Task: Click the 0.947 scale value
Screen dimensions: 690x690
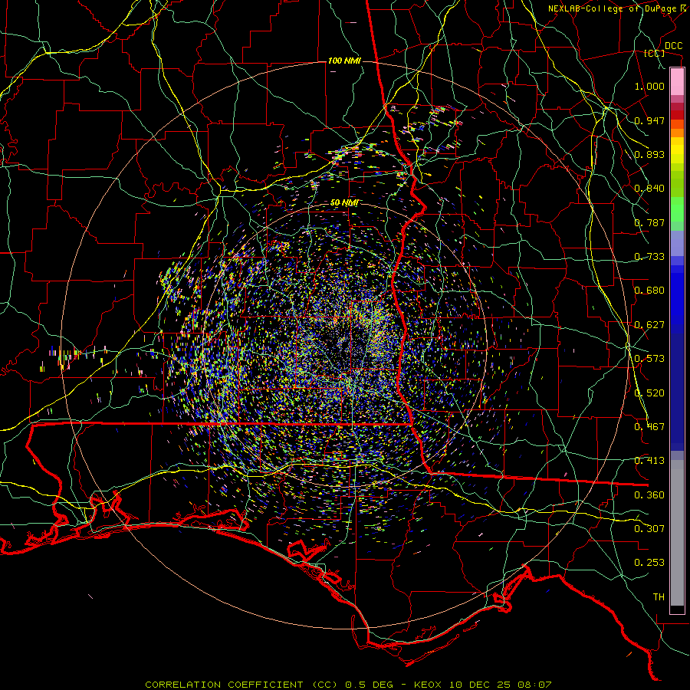Action: tap(649, 120)
